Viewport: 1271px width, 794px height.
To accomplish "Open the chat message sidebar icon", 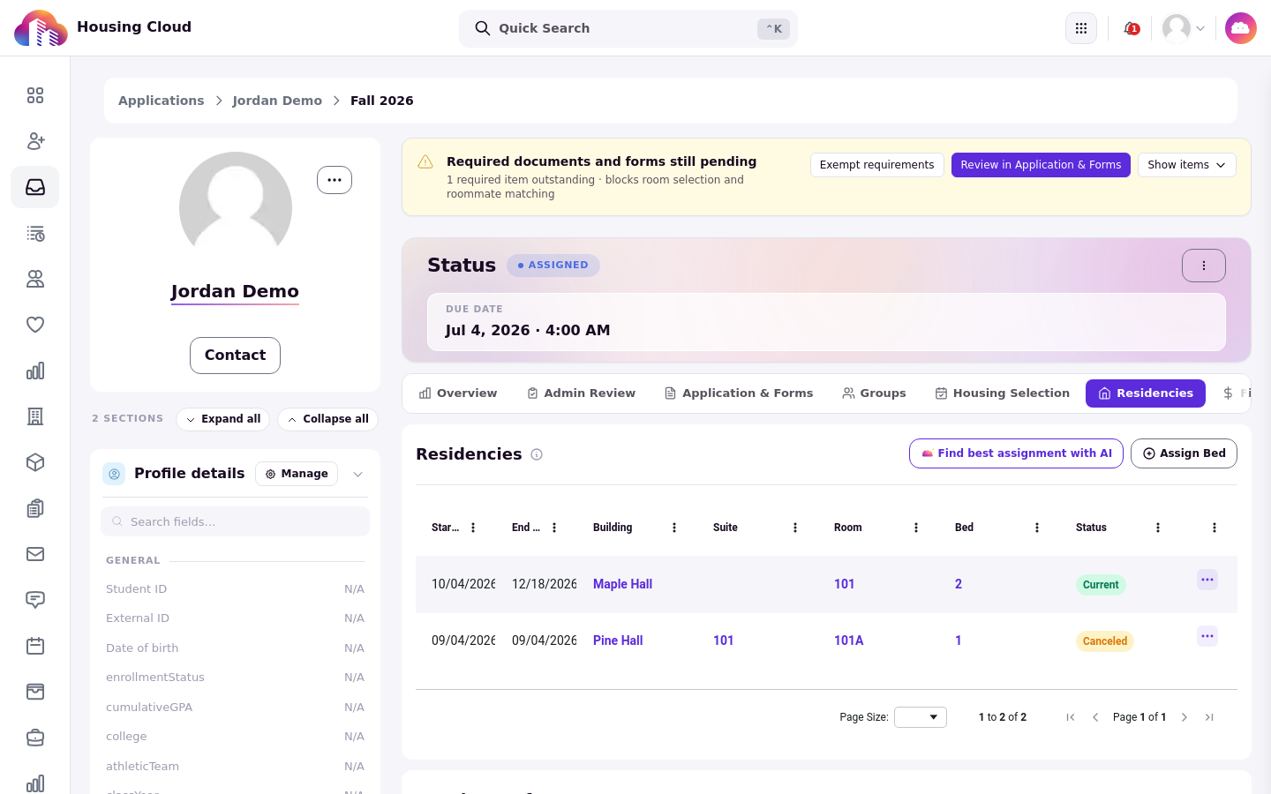I will [x=35, y=600].
